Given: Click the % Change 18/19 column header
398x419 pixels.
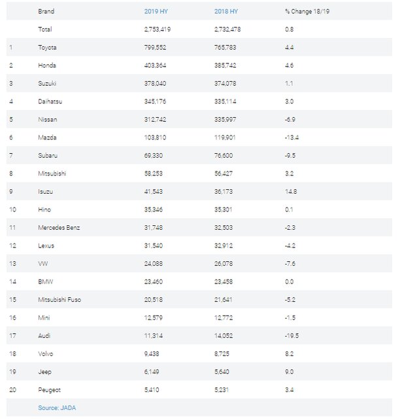Looking at the screenshot, I should pos(308,11).
